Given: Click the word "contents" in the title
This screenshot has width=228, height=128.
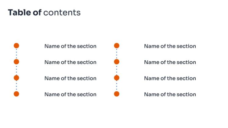Looking at the screenshot, I should point(62,13).
